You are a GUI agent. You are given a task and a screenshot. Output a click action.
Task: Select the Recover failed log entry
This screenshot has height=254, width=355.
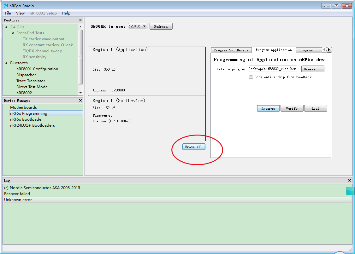(17, 193)
